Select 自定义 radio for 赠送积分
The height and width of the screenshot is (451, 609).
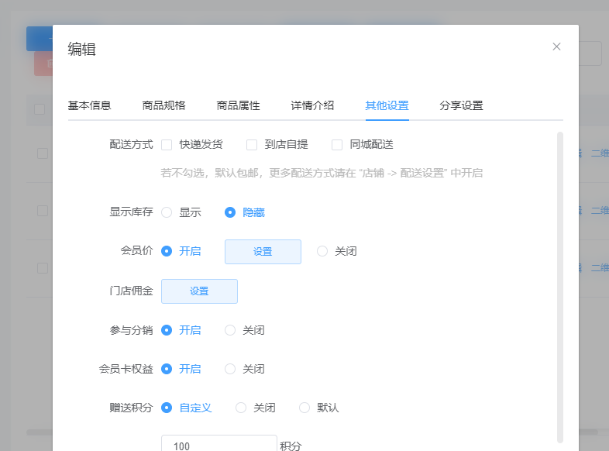[167, 408]
